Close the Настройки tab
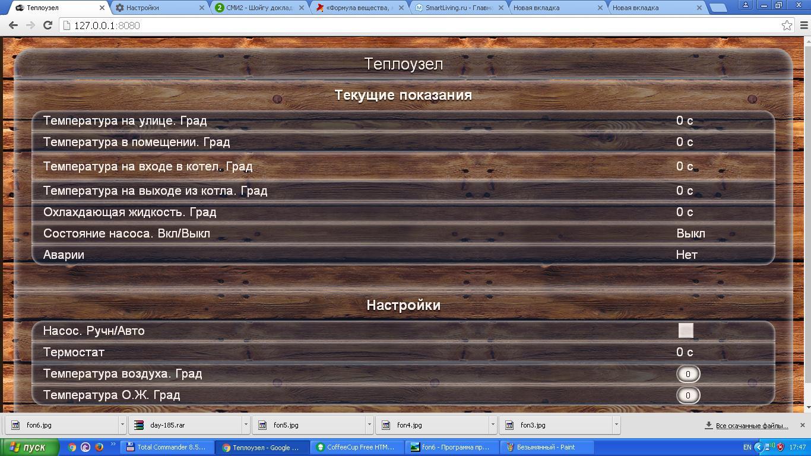811x456 pixels. (x=202, y=8)
